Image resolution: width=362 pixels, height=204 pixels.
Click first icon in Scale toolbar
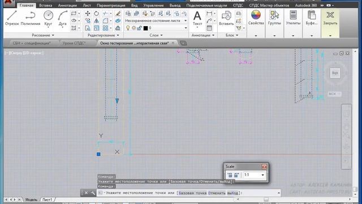pyautogui.click(x=230, y=175)
